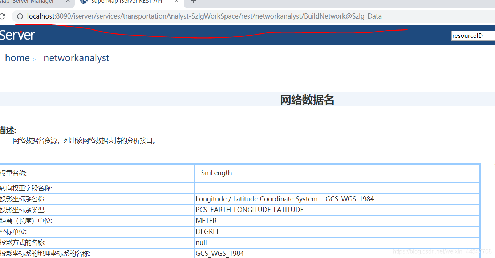Focus the browser address bar URL
Screen dimensions: 495x258
204,16
